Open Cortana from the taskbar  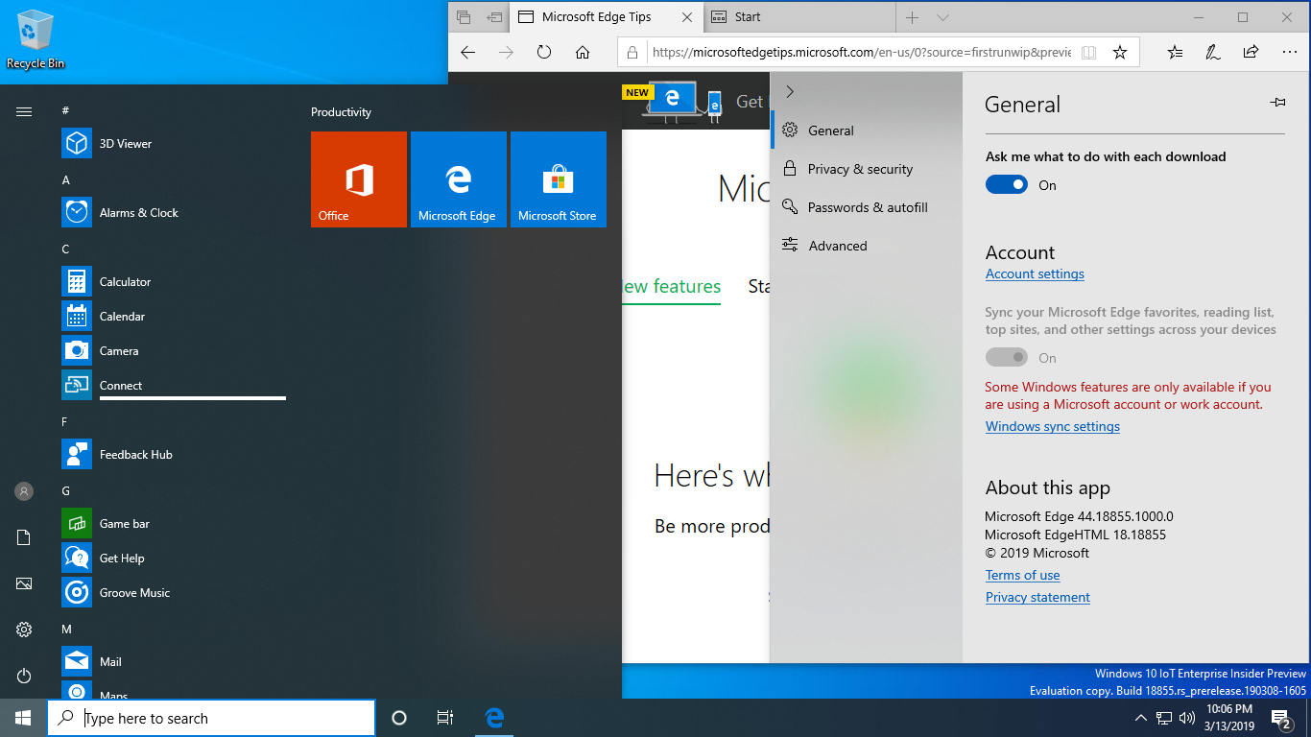tap(399, 718)
